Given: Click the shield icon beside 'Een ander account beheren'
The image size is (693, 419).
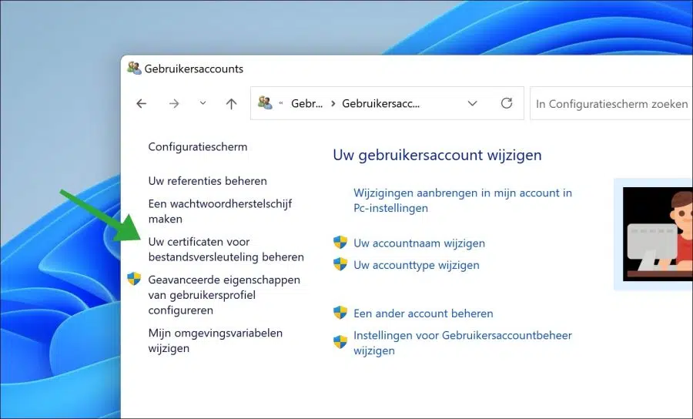Looking at the screenshot, I should click(x=340, y=313).
